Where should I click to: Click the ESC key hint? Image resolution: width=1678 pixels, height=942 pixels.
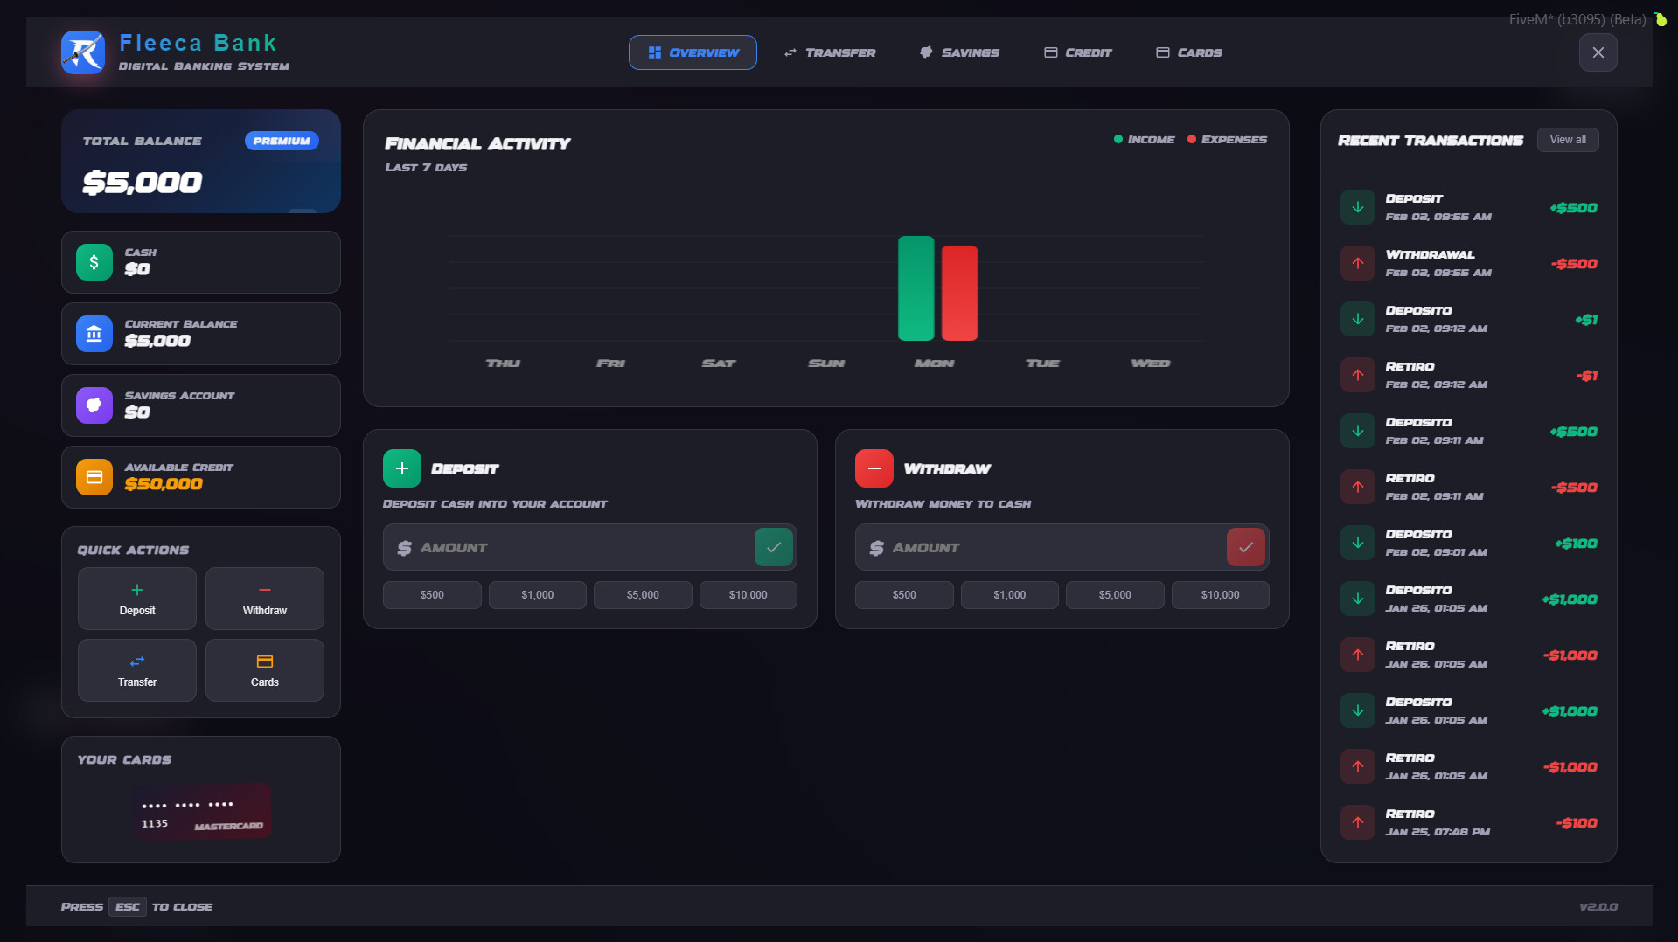pyautogui.click(x=128, y=907)
